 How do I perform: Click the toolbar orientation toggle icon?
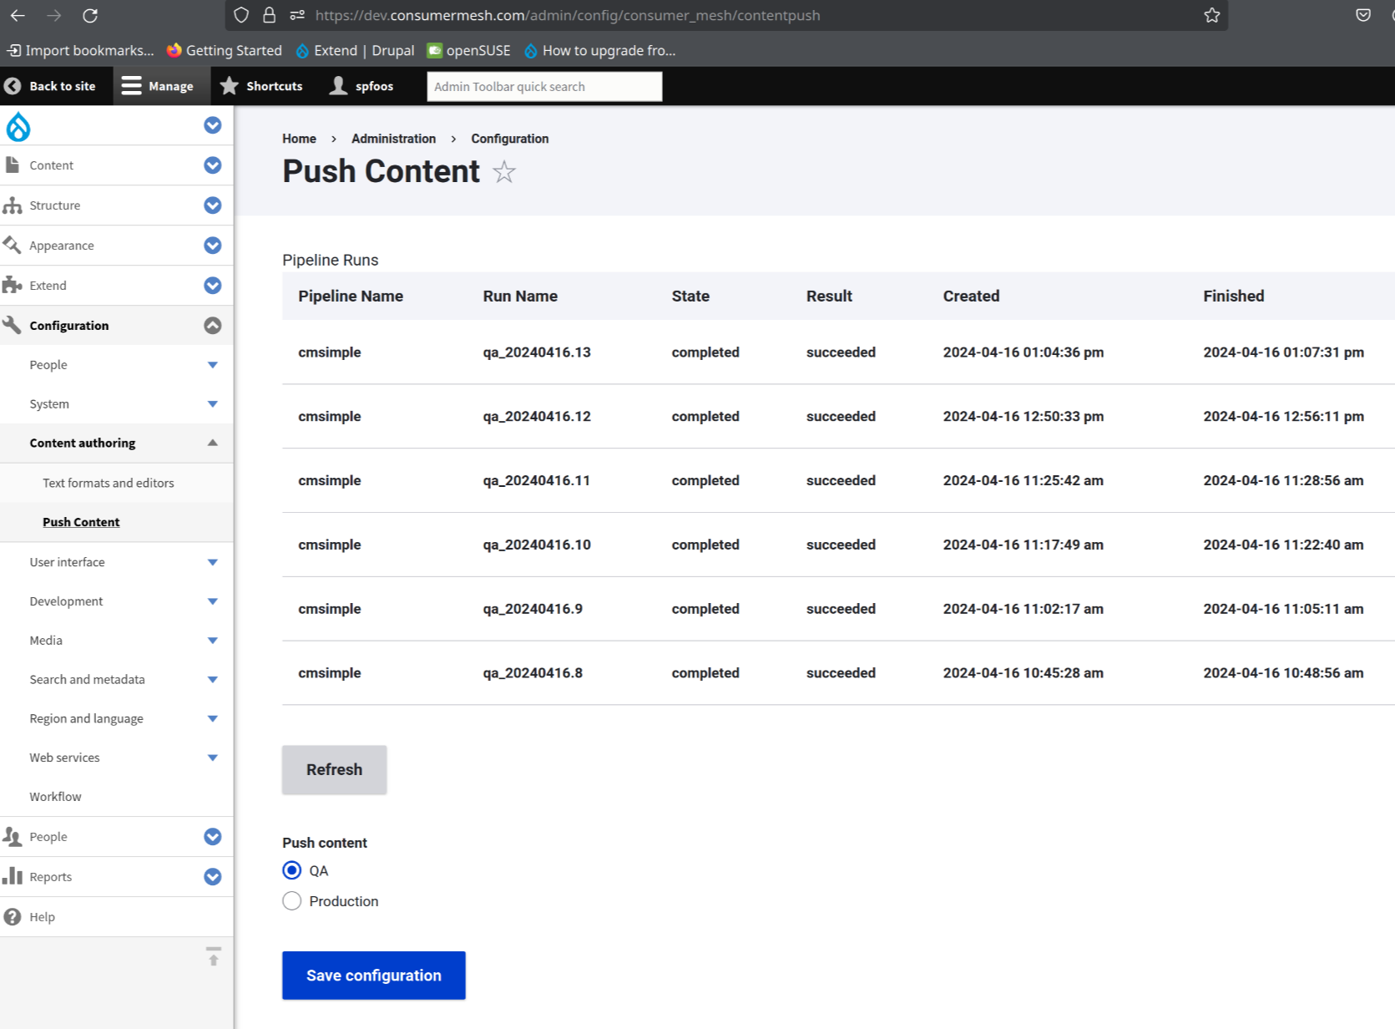click(x=214, y=956)
